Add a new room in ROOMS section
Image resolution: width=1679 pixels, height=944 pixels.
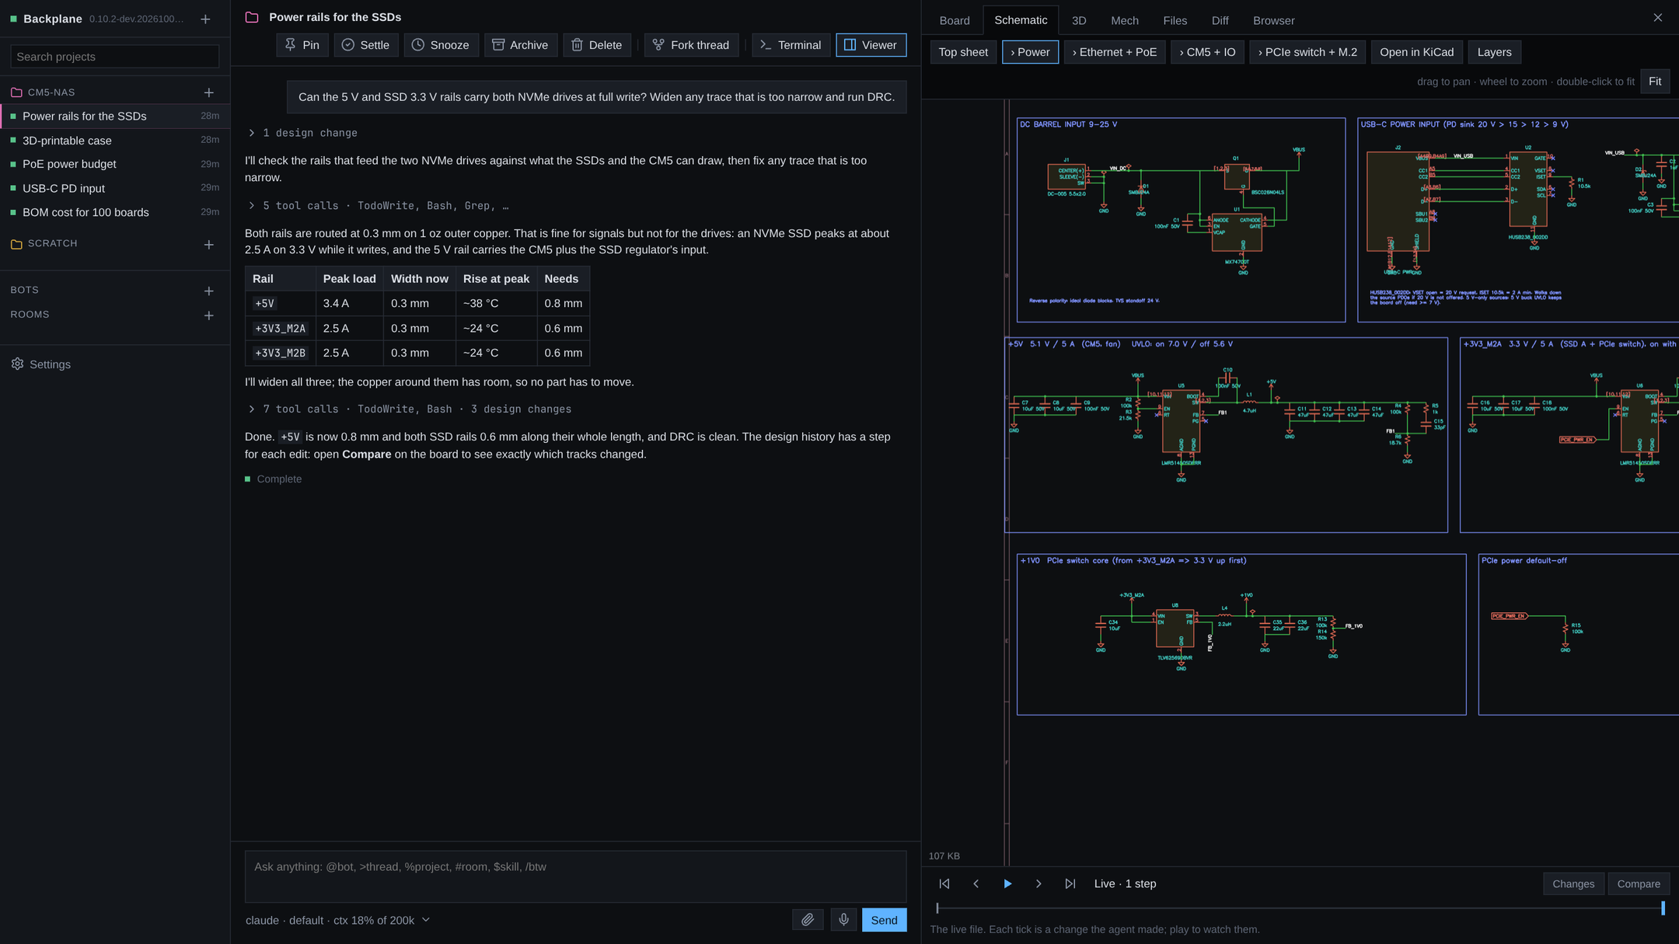[209, 315]
